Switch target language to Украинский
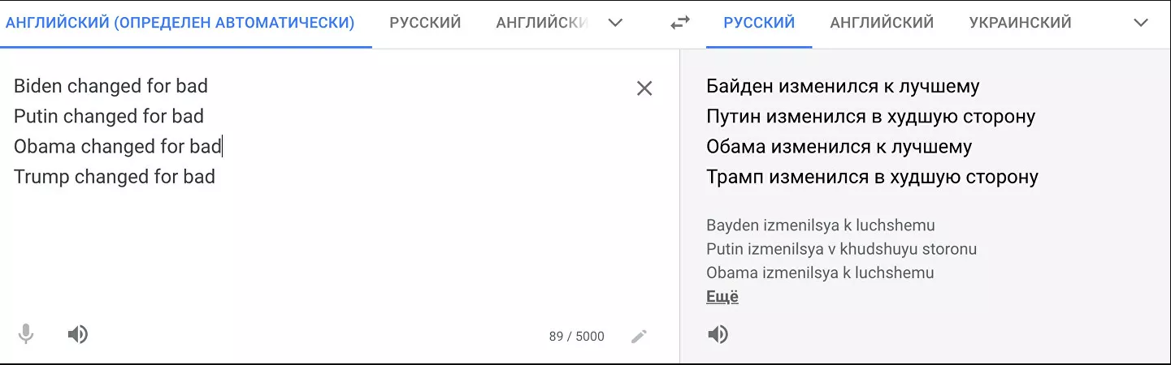The image size is (1171, 365). 1020,23
